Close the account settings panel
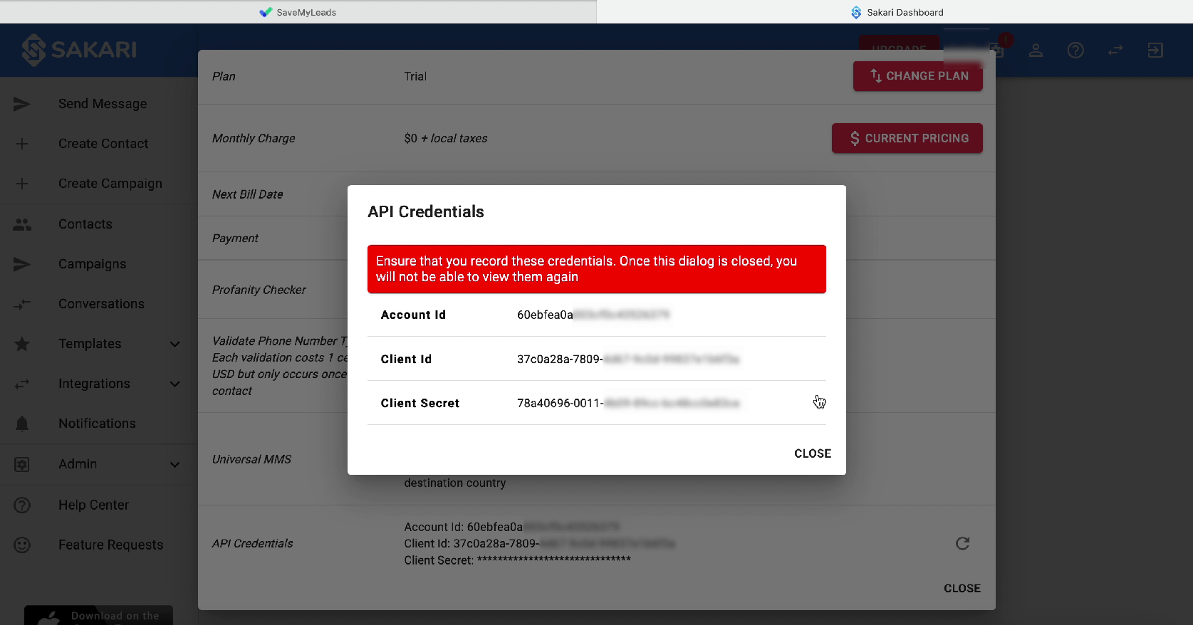1193x625 pixels. tap(962, 589)
